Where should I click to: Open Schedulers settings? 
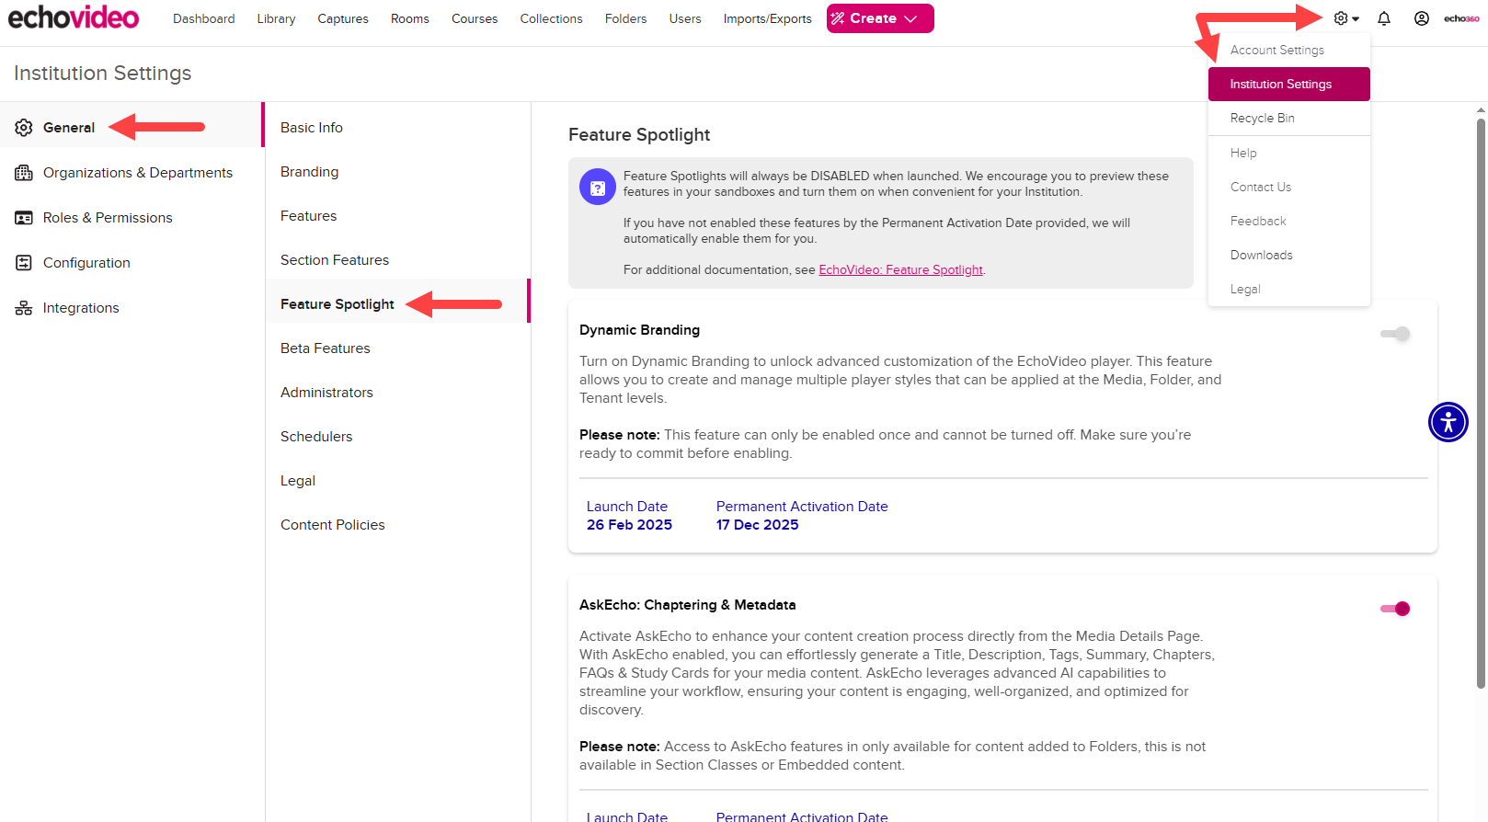coord(398,437)
